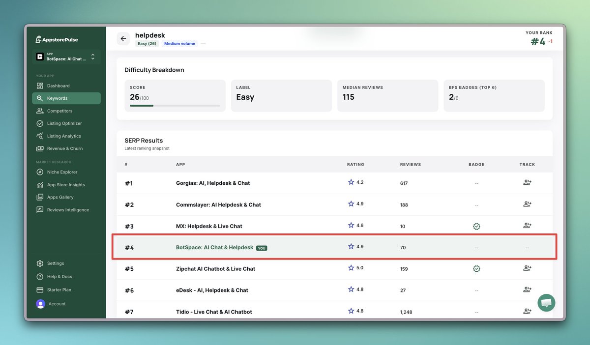Viewport: 590px width, 345px height.
Task: Click the score 26/100 progress bar
Action: 175,106
